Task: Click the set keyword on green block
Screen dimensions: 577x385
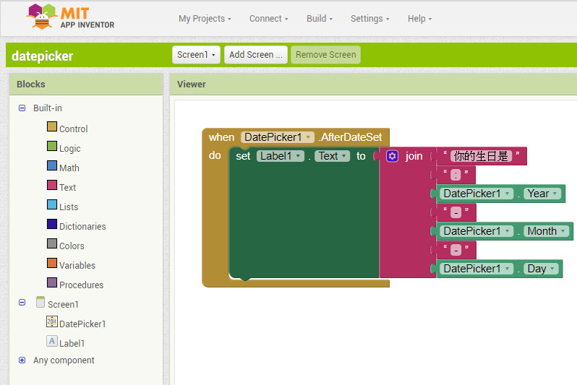Action: point(243,156)
